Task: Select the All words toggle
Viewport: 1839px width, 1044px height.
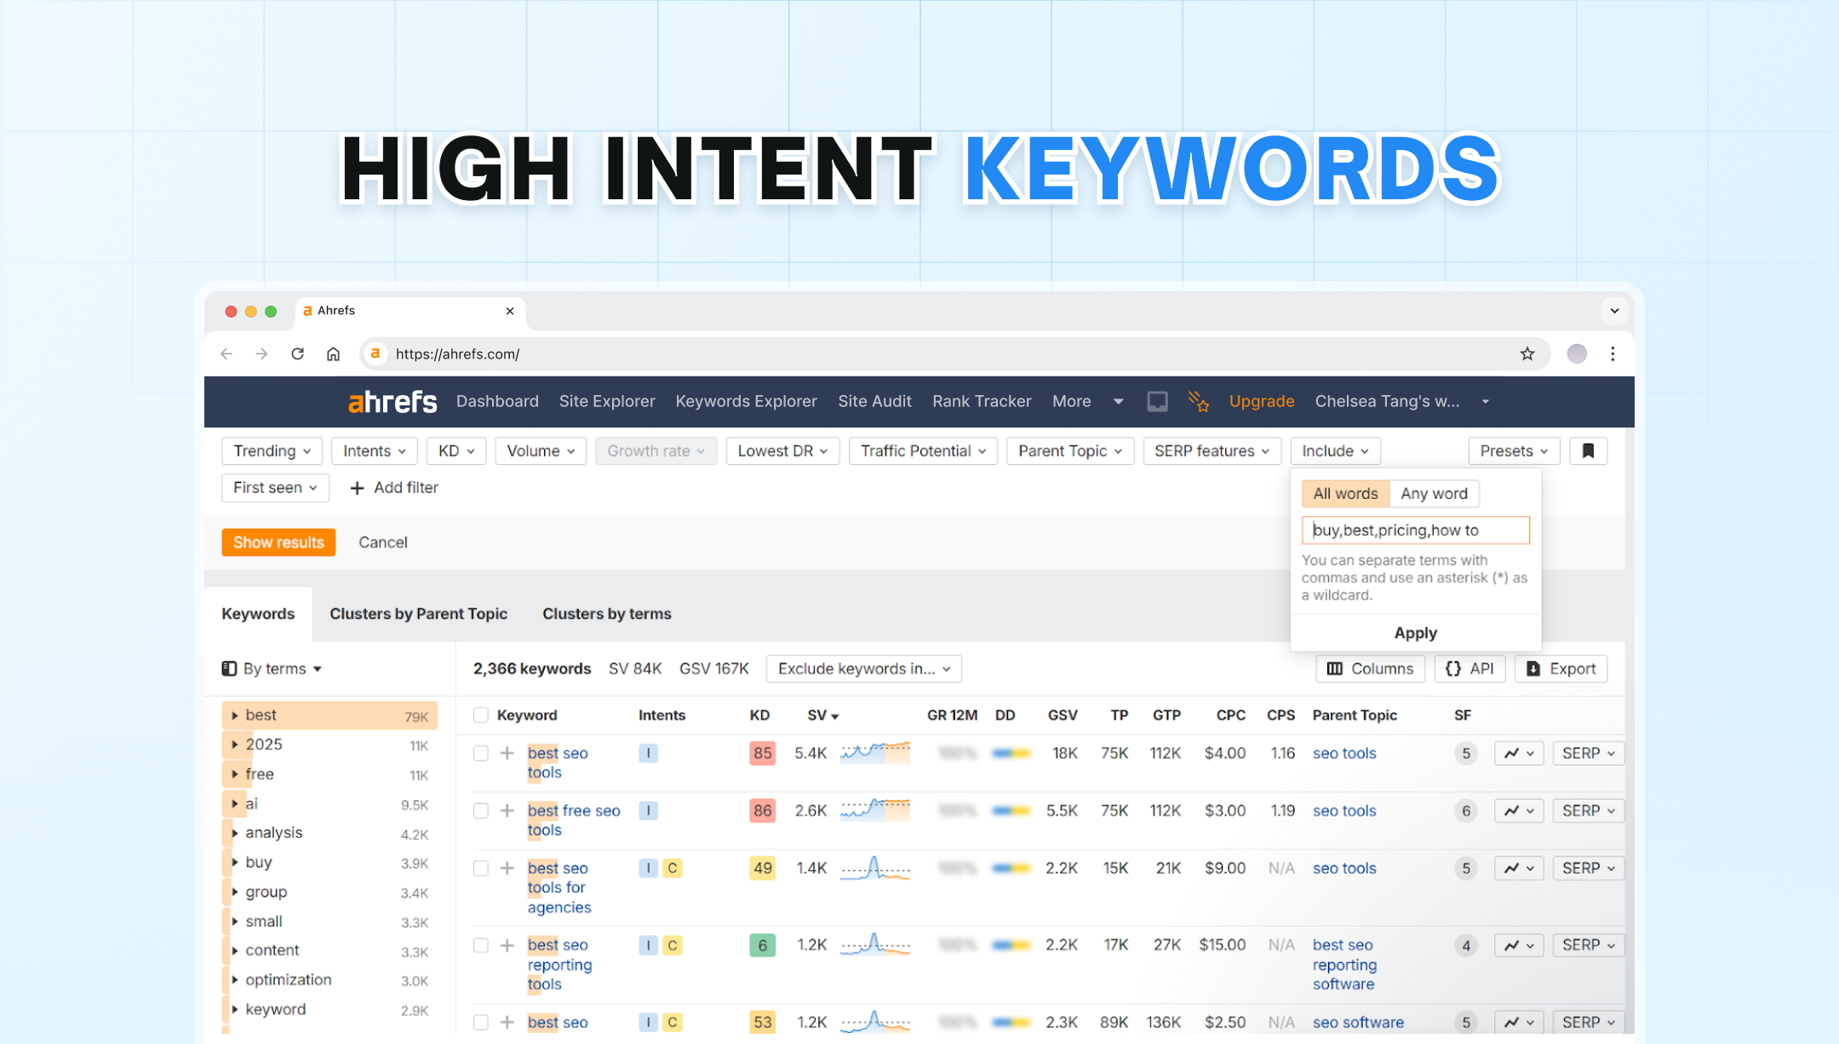Action: (x=1345, y=493)
